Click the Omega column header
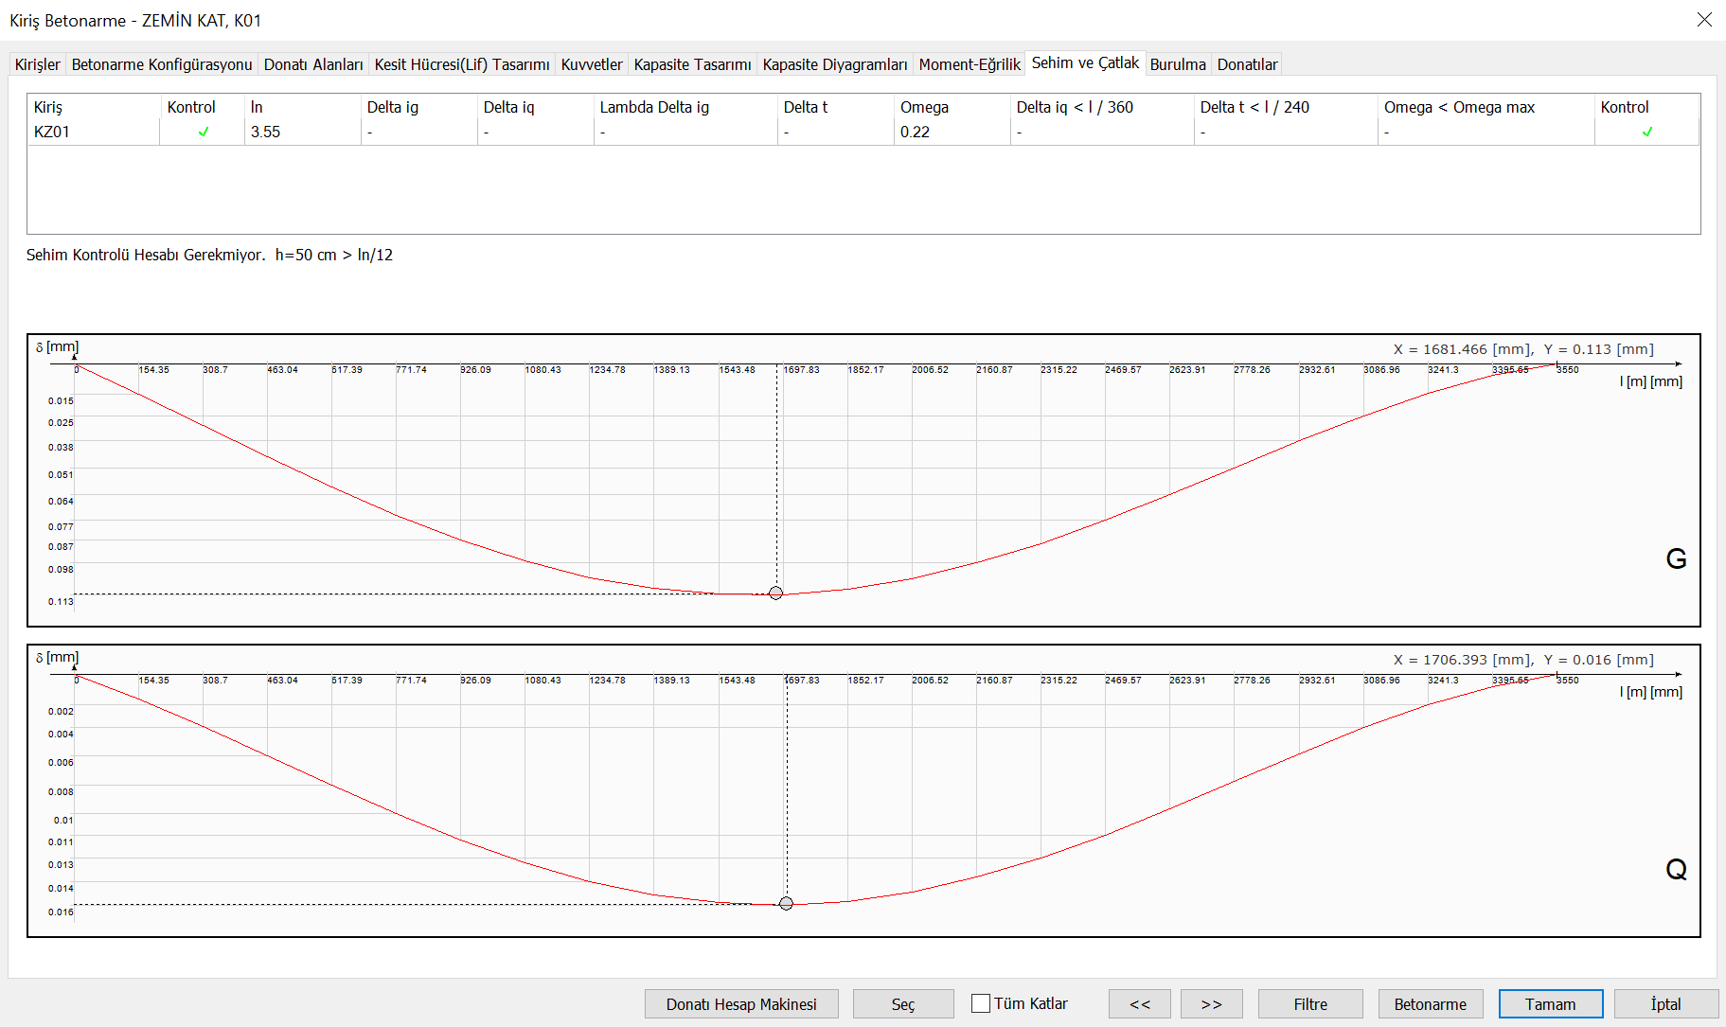Viewport: 1726px width, 1027px height. tap(924, 107)
